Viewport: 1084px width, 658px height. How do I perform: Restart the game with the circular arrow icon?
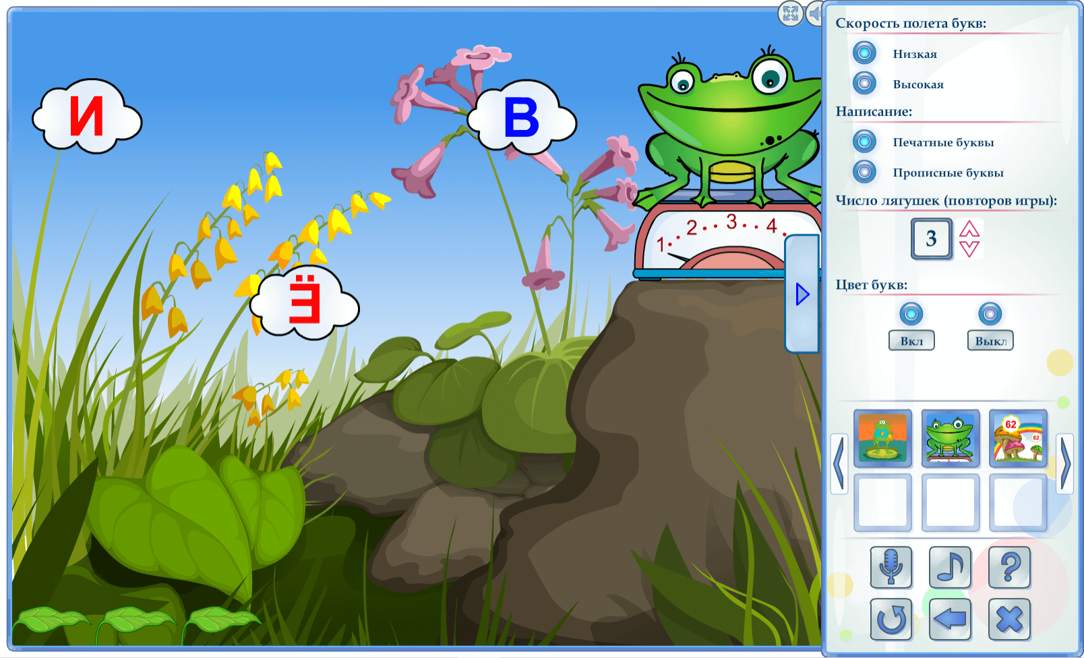891,619
